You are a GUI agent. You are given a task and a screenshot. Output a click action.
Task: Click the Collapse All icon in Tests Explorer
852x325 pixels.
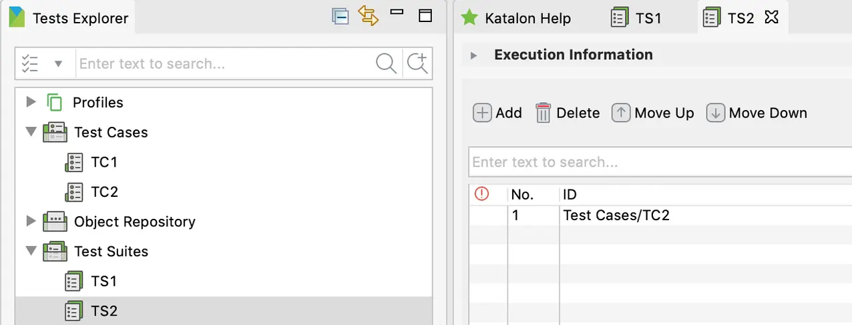[x=341, y=17]
